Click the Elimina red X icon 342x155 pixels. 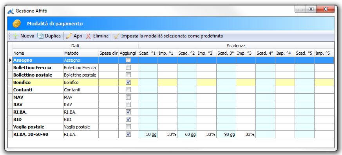click(88, 36)
